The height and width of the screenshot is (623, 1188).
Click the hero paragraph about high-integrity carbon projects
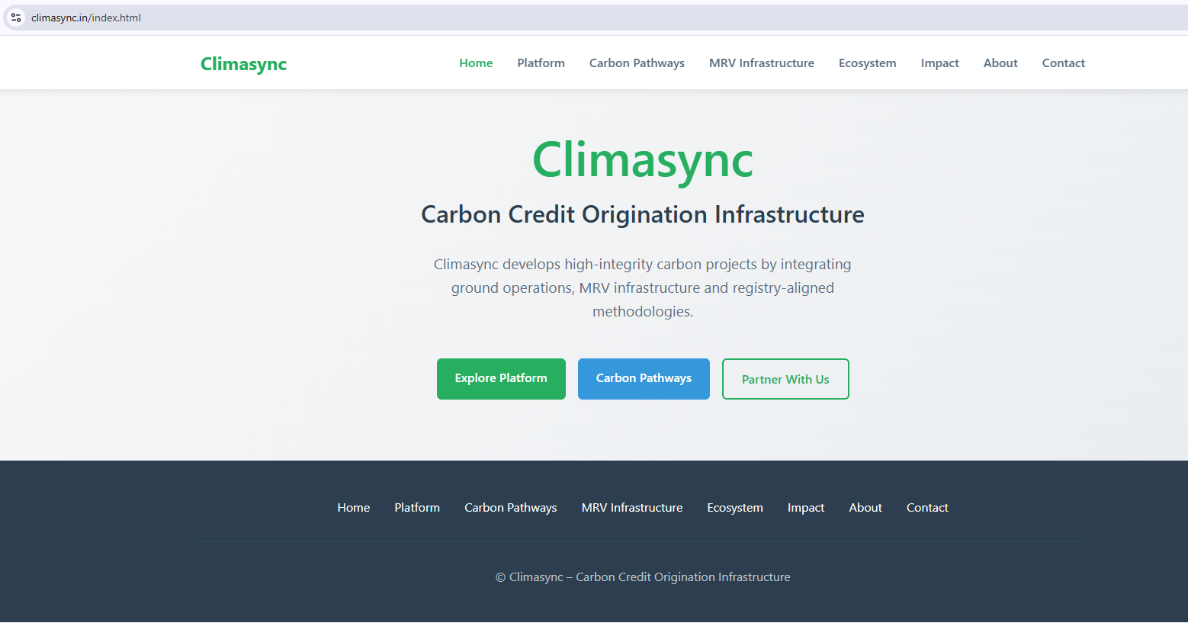[643, 287]
